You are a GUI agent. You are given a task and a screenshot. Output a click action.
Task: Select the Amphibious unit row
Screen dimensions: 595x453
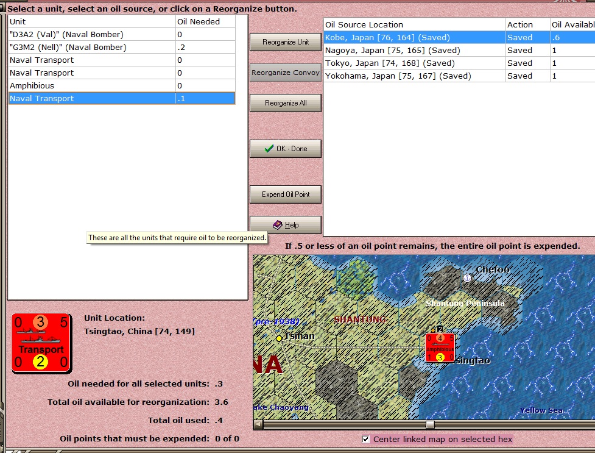(122, 86)
